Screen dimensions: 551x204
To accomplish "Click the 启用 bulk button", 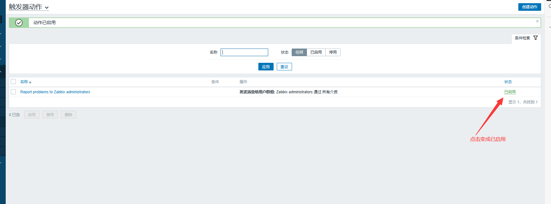I will [x=32, y=115].
